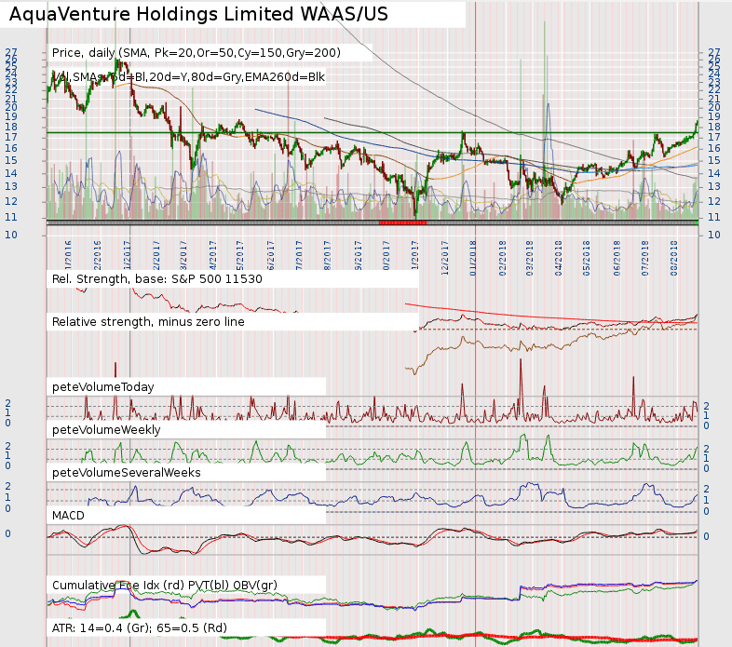
Task: Click the peteVolumeSeveralWeeks panel label
Action: (x=126, y=473)
